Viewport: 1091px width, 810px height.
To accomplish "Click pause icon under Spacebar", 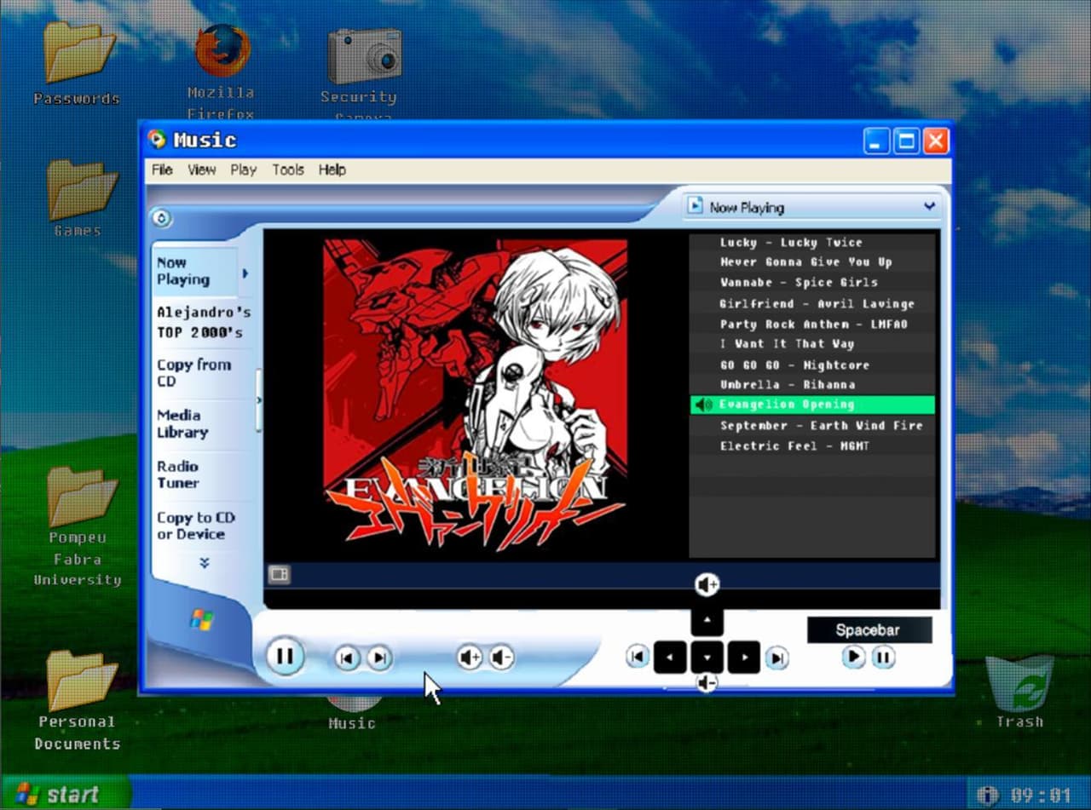I will [884, 657].
